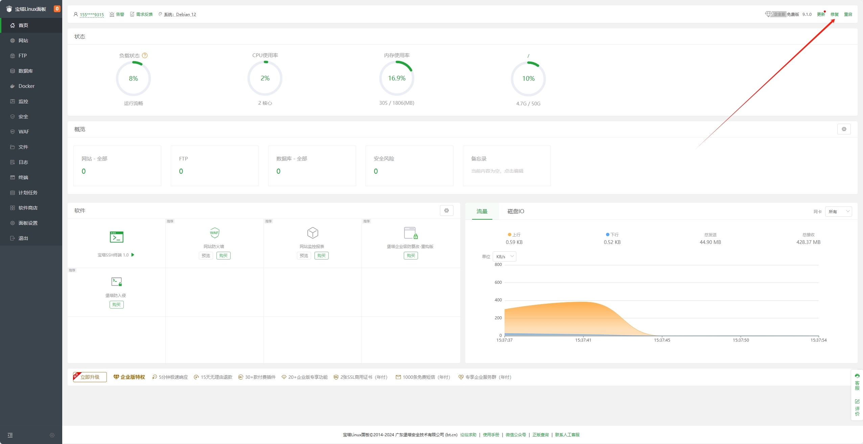Click the 立即升级 upgrade button

point(90,377)
